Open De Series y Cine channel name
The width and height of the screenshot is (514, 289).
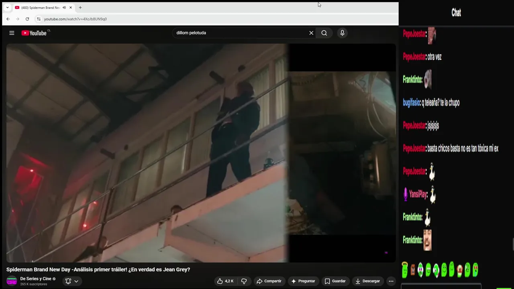(36, 279)
